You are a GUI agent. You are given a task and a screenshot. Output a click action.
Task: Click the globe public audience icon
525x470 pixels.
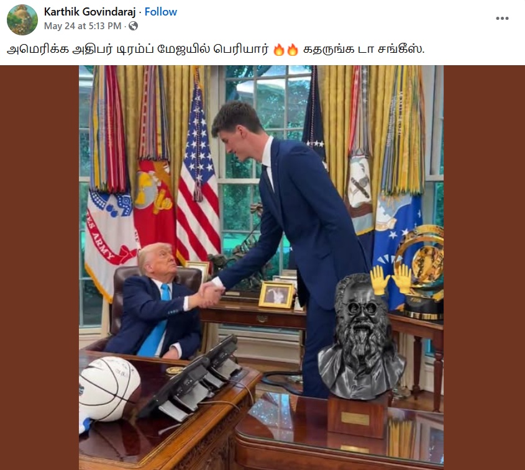(x=133, y=25)
